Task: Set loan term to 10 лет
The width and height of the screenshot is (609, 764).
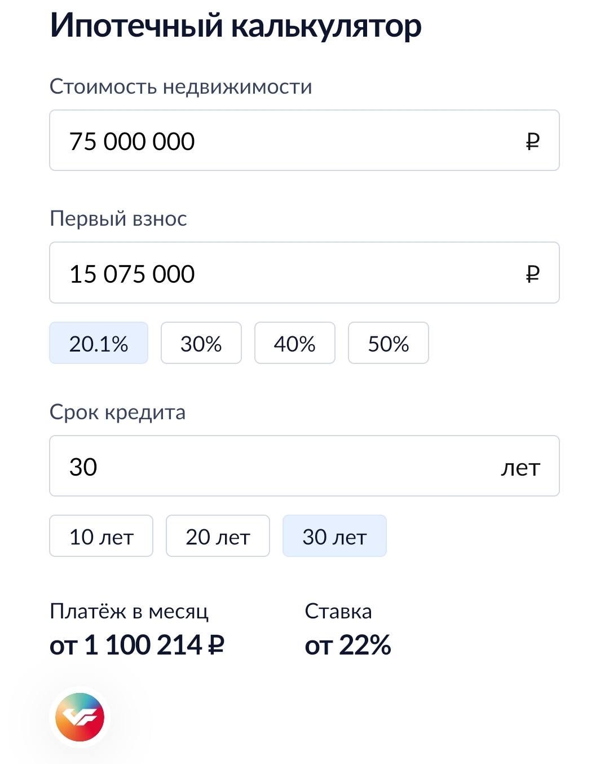Action: tap(101, 536)
